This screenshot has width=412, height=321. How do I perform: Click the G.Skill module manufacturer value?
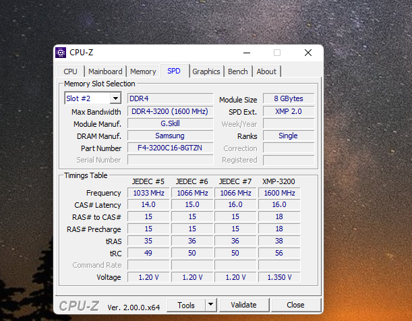click(171, 123)
